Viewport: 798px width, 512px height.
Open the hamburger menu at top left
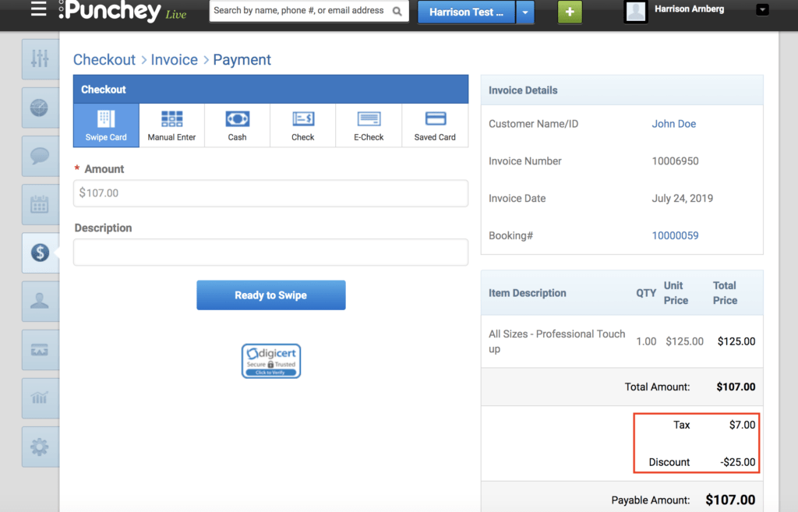coord(37,10)
